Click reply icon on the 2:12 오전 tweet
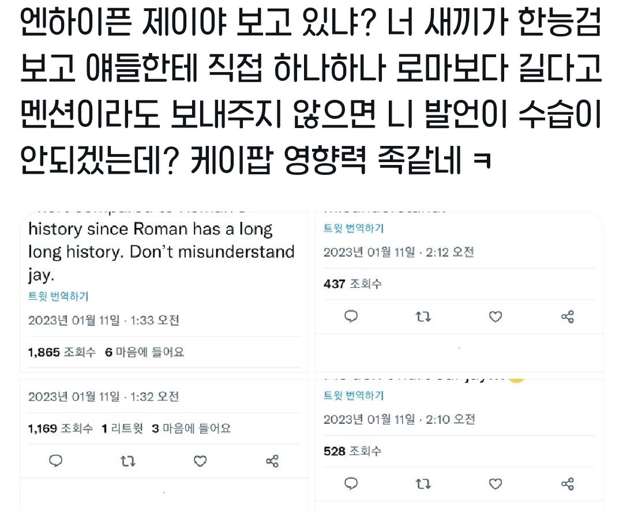Screen dimensions: 623x511 351,316
